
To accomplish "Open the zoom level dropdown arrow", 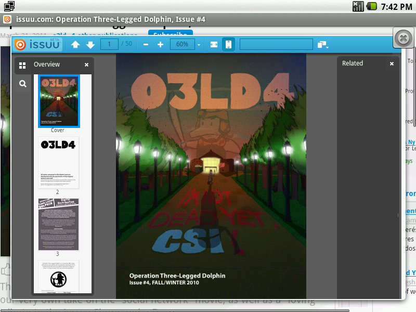I will tap(199, 45).
